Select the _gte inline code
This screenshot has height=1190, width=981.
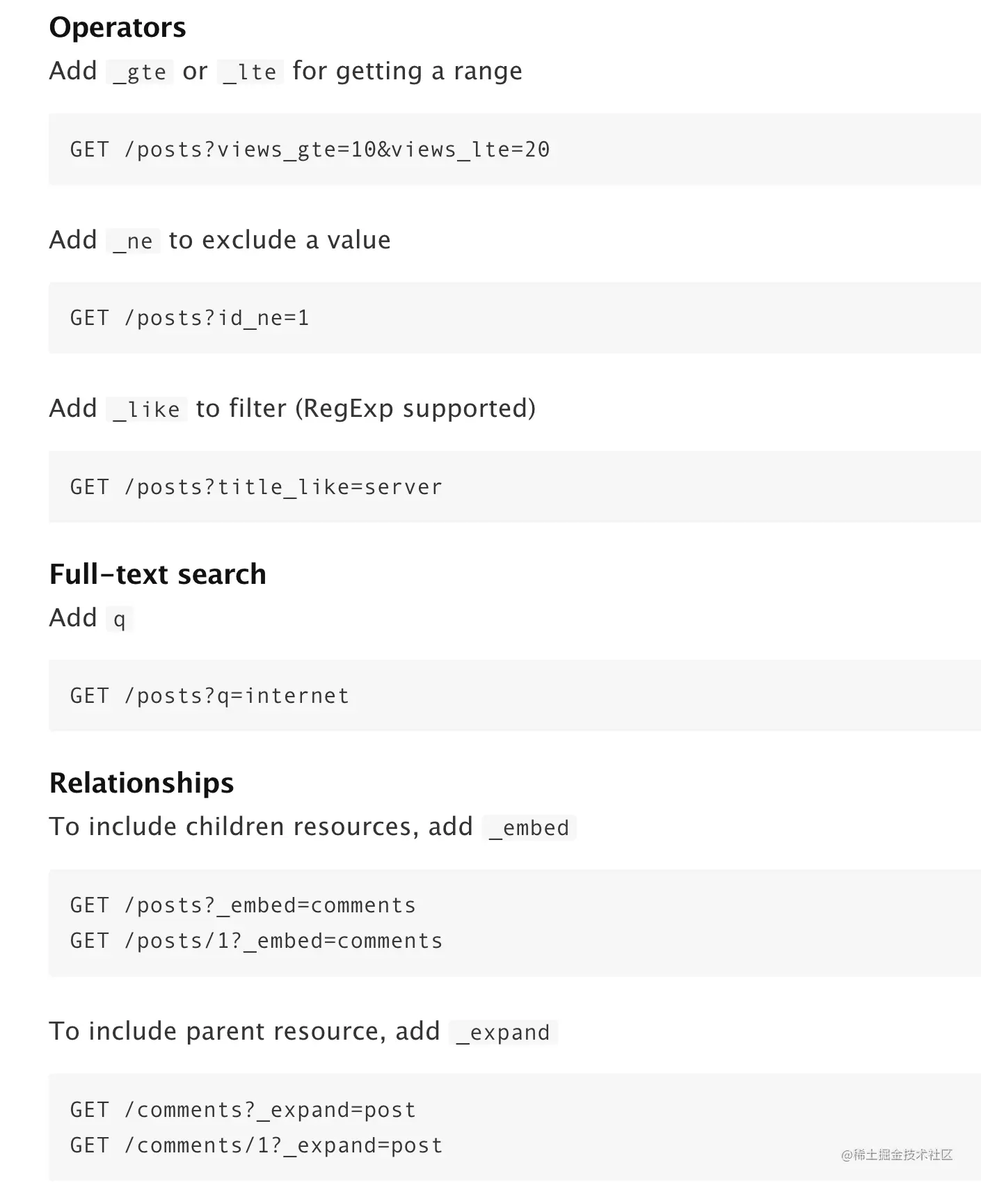coord(140,72)
